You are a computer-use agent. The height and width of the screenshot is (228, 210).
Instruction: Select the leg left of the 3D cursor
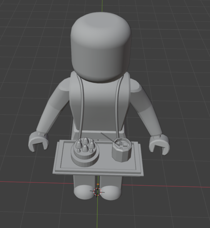pos(84,188)
